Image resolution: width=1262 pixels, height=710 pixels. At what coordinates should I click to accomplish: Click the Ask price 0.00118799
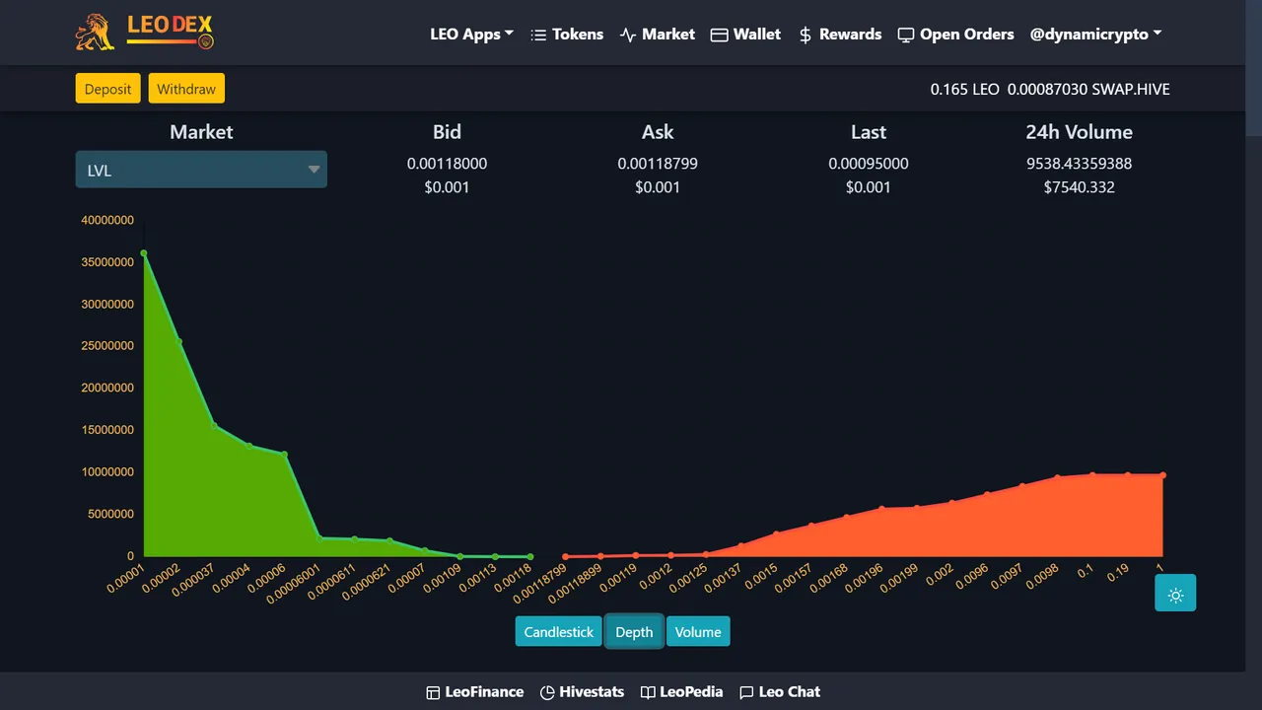point(658,164)
